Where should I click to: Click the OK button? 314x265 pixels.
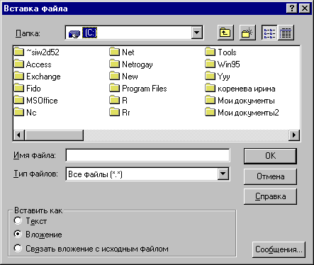click(270, 156)
